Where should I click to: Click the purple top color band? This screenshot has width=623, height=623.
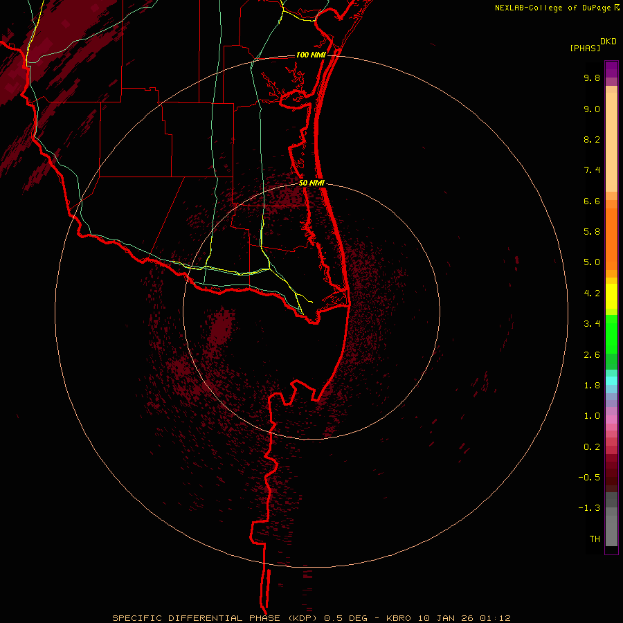[x=611, y=69]
